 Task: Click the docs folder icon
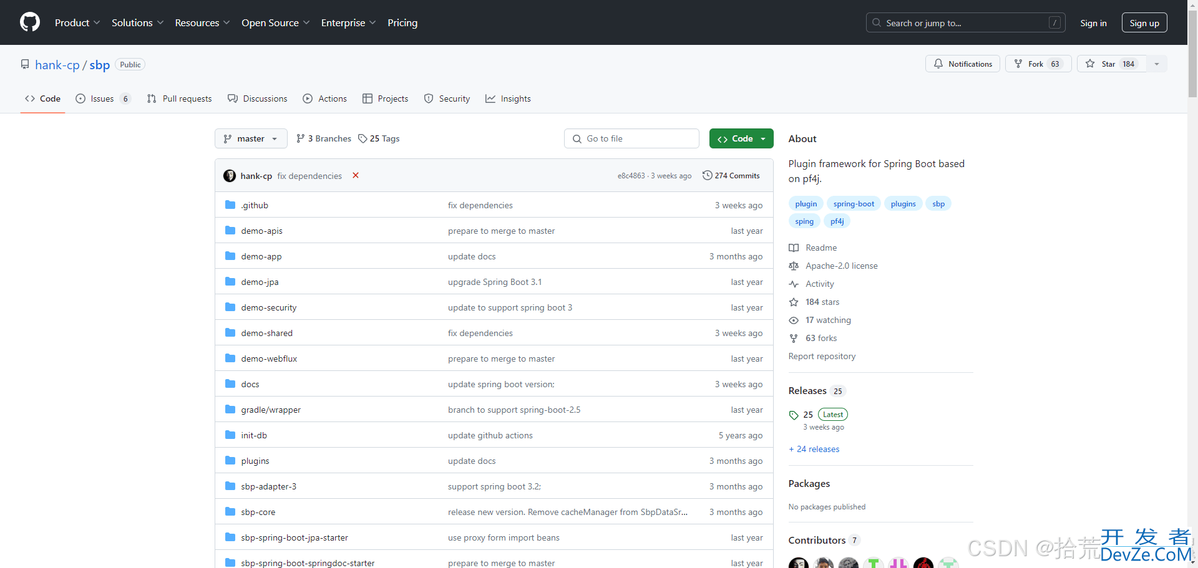[230, 384]
